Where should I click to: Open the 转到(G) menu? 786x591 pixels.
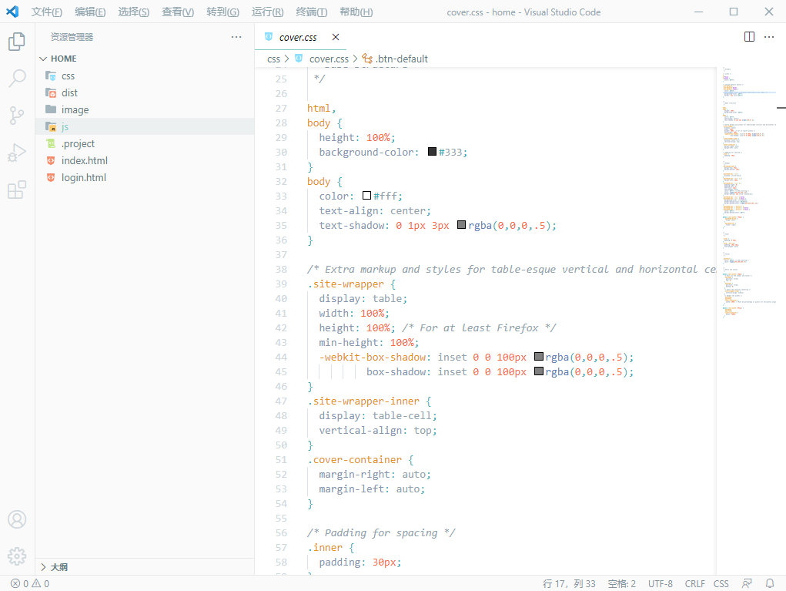coord(222,12)
